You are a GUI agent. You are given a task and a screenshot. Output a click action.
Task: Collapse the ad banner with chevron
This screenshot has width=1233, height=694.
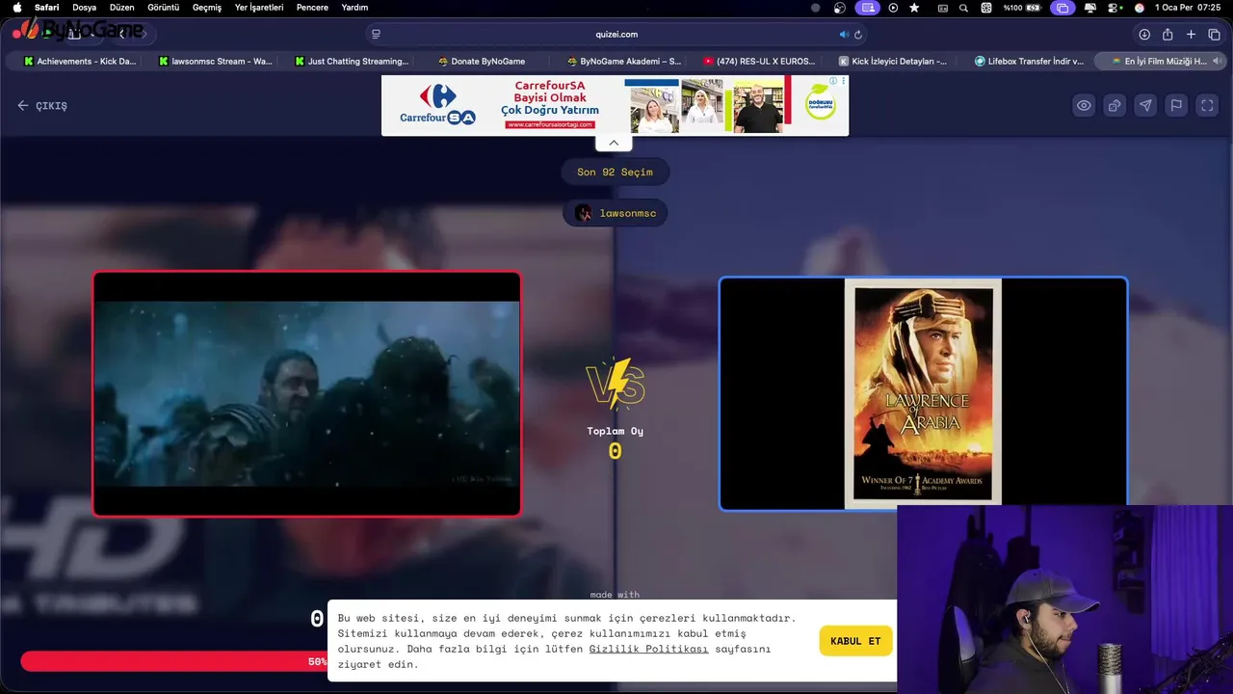click(x=614, y=143)
